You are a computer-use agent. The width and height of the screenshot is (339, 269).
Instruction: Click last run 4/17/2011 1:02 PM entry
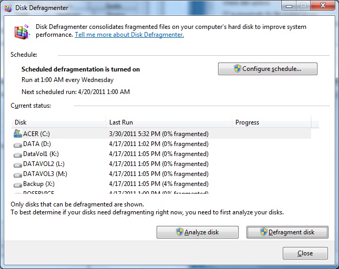159,144
